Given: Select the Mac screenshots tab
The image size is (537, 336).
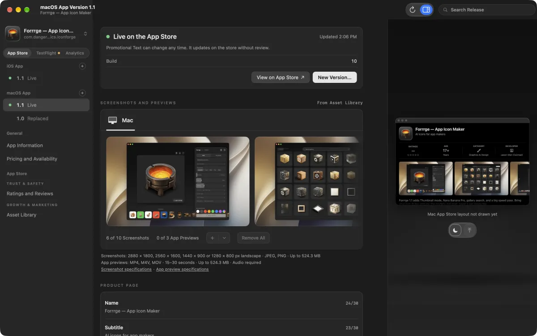Looking at the screenshot, I should coord(121,121).
